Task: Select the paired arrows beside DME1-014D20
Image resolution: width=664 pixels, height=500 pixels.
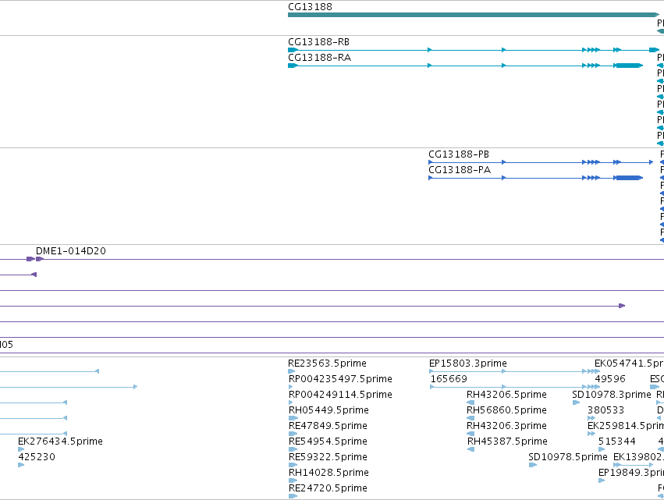Action: click(x=35, y=259)
